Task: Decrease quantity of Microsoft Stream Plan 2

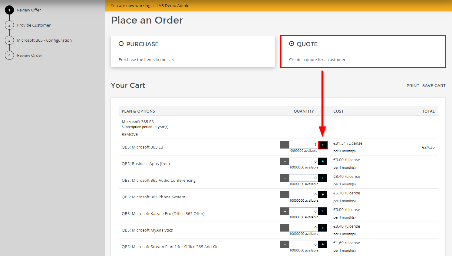Action: tap(285, 245)
